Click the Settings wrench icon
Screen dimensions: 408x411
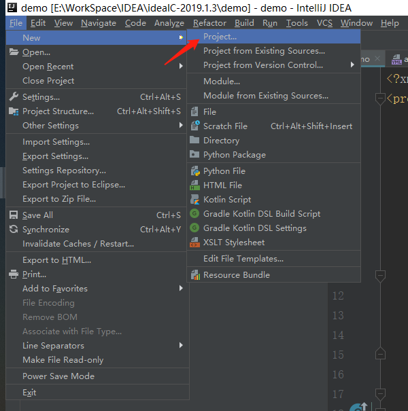14,96
